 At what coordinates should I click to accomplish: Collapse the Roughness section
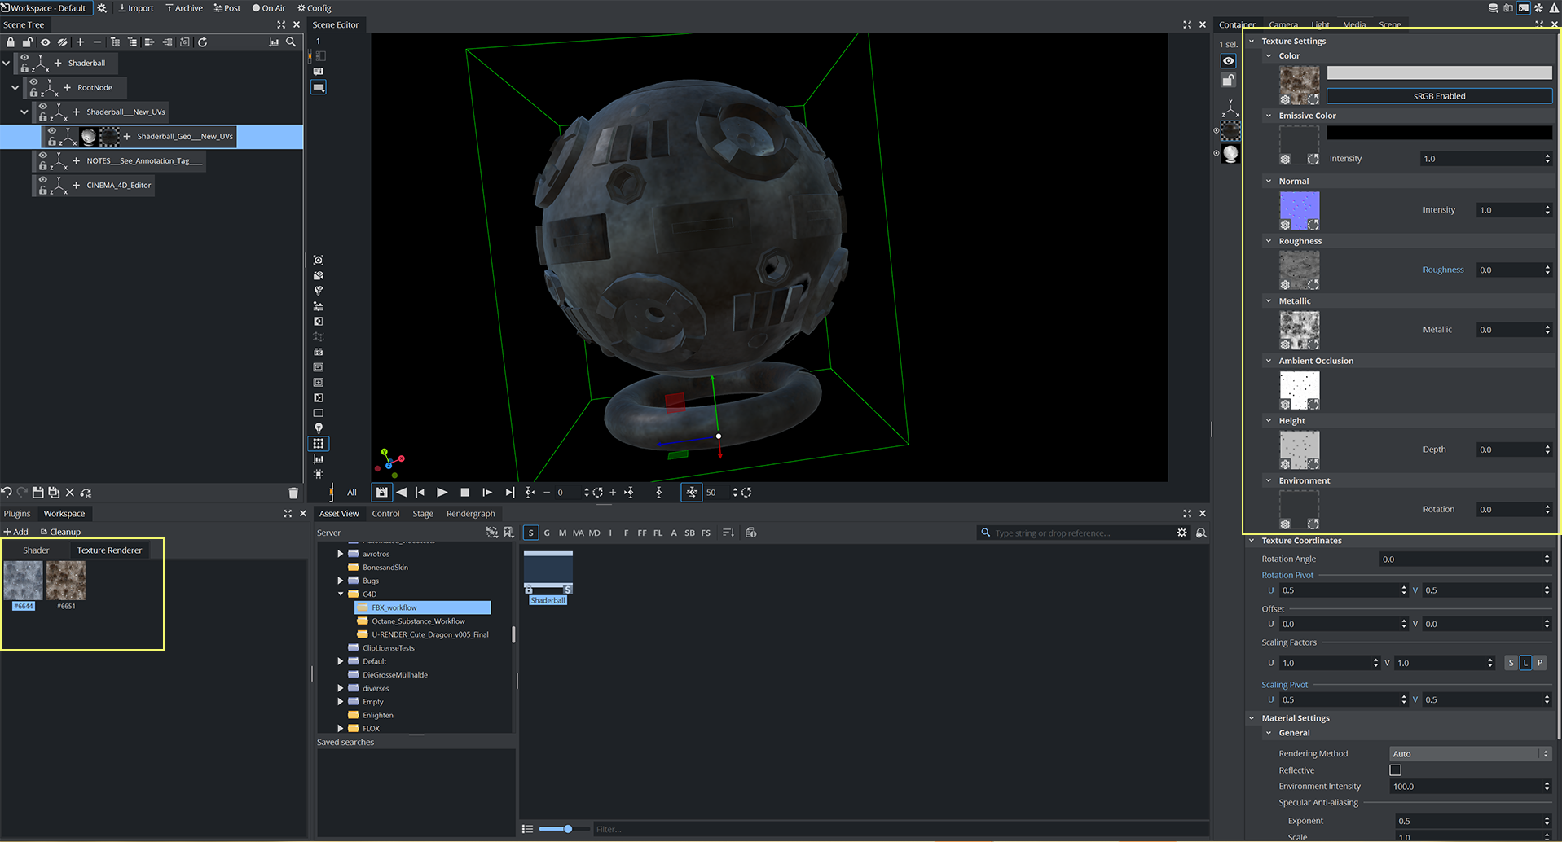[x=1269, y=241]
